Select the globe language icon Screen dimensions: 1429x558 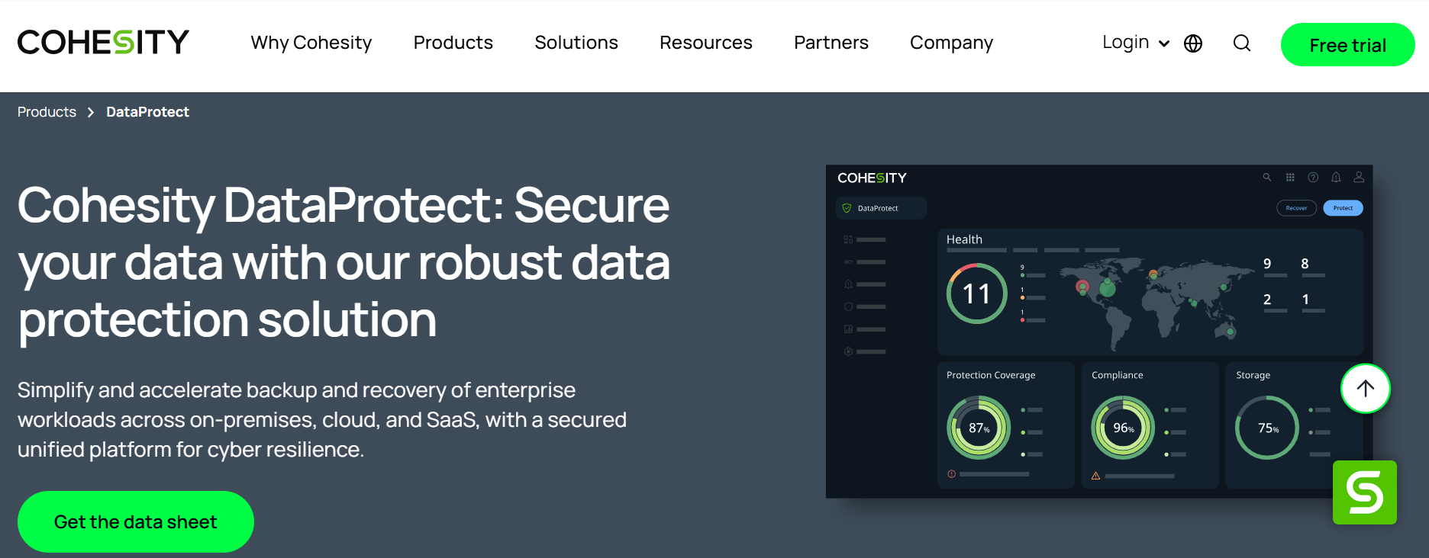1193,43
